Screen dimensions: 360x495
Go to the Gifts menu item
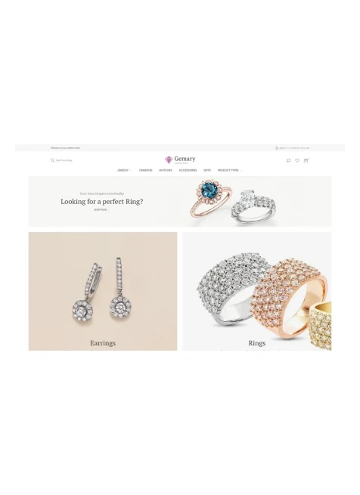pyautogui.click(x=207, y=170)
